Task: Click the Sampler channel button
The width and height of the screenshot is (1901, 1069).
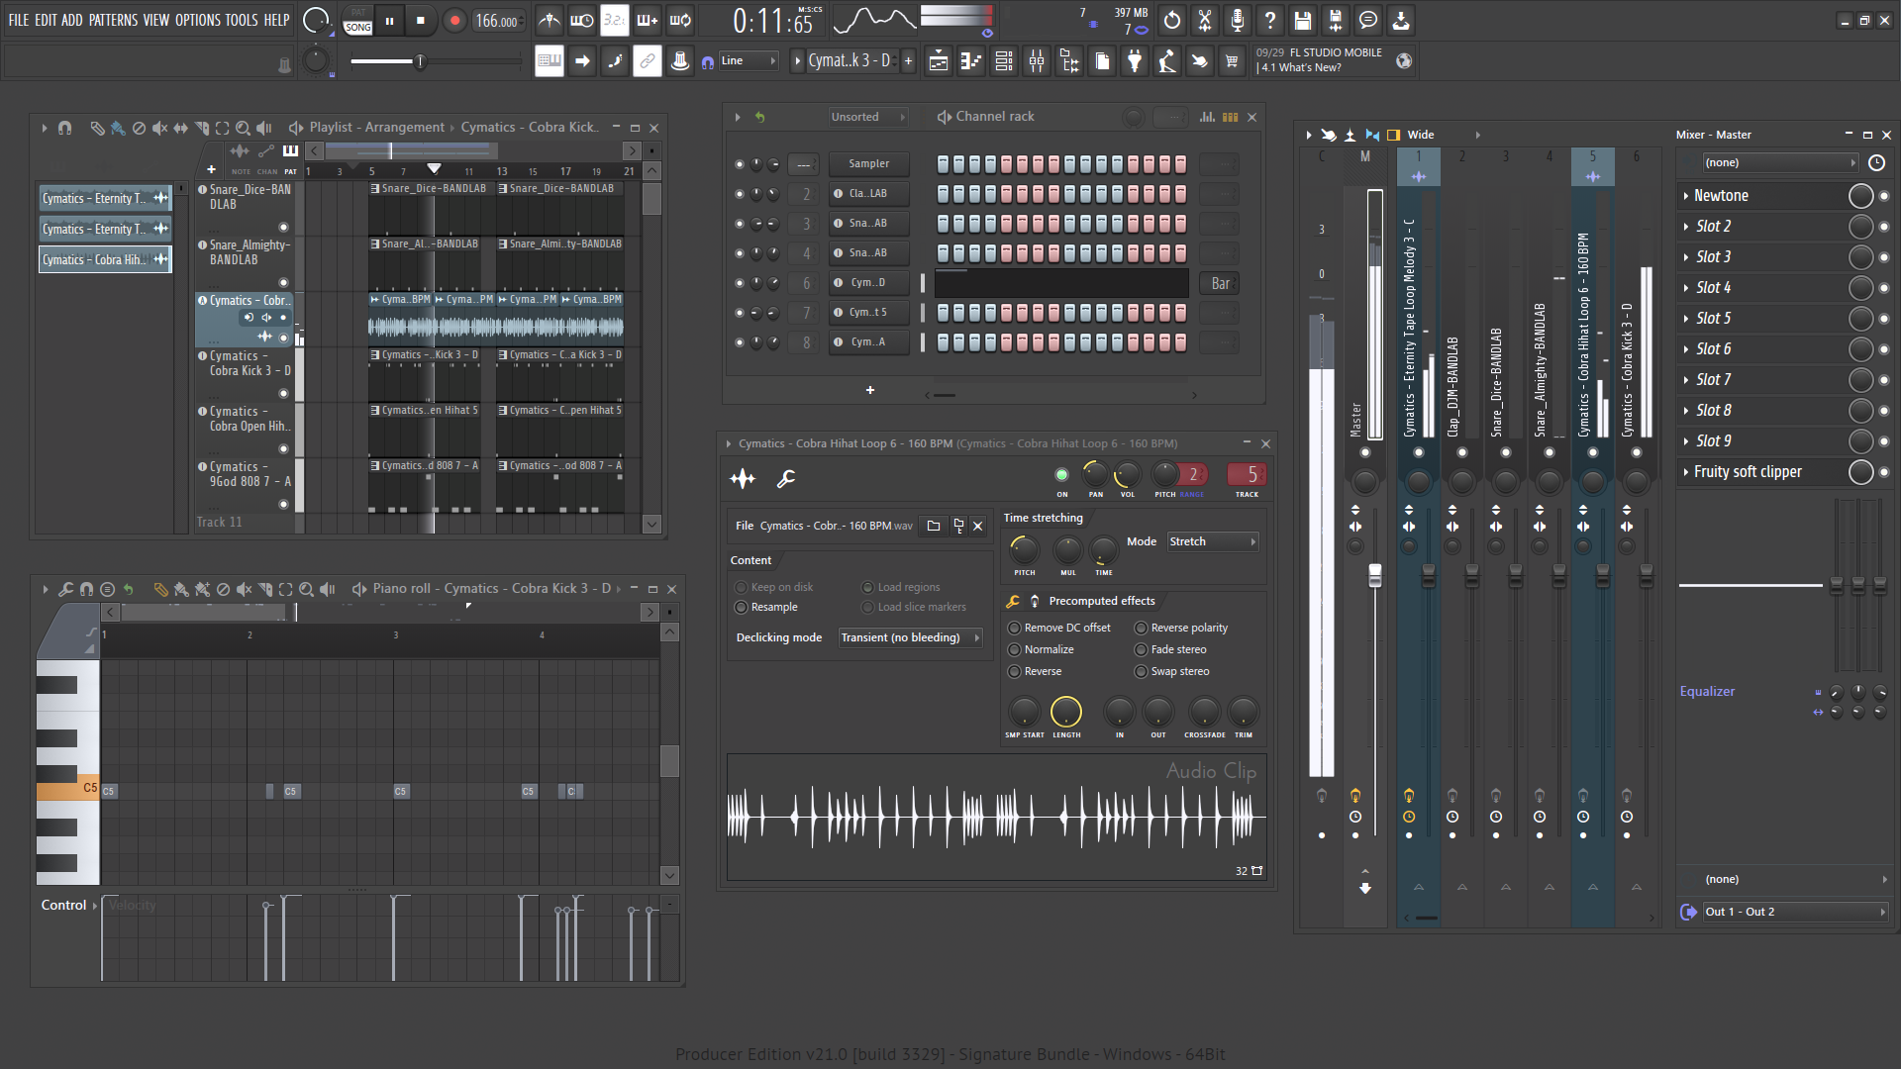Action: click(868, 163)
